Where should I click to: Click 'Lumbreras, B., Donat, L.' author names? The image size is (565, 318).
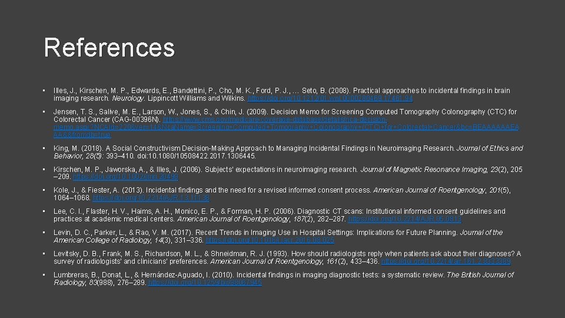[92, 275]
